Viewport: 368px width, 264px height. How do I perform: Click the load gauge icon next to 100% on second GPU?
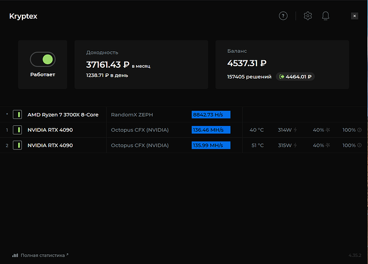359,145
